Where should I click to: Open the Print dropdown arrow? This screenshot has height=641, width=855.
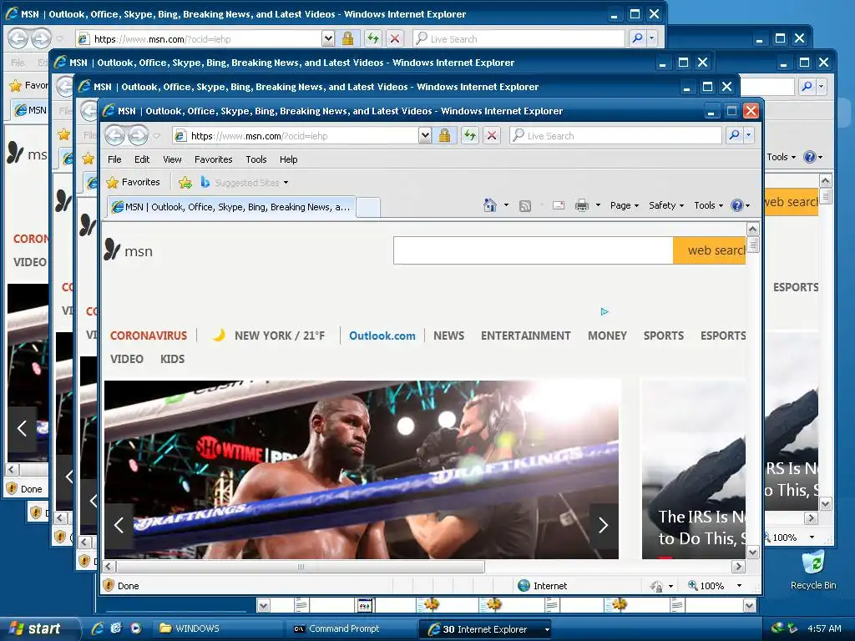[598, 205]
